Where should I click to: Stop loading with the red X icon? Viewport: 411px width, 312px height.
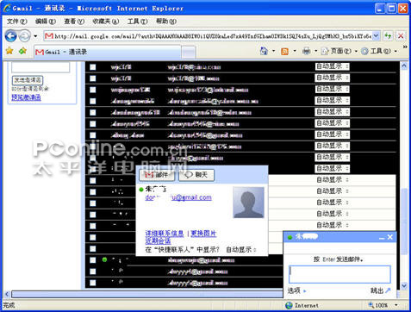tap(401, 36)
